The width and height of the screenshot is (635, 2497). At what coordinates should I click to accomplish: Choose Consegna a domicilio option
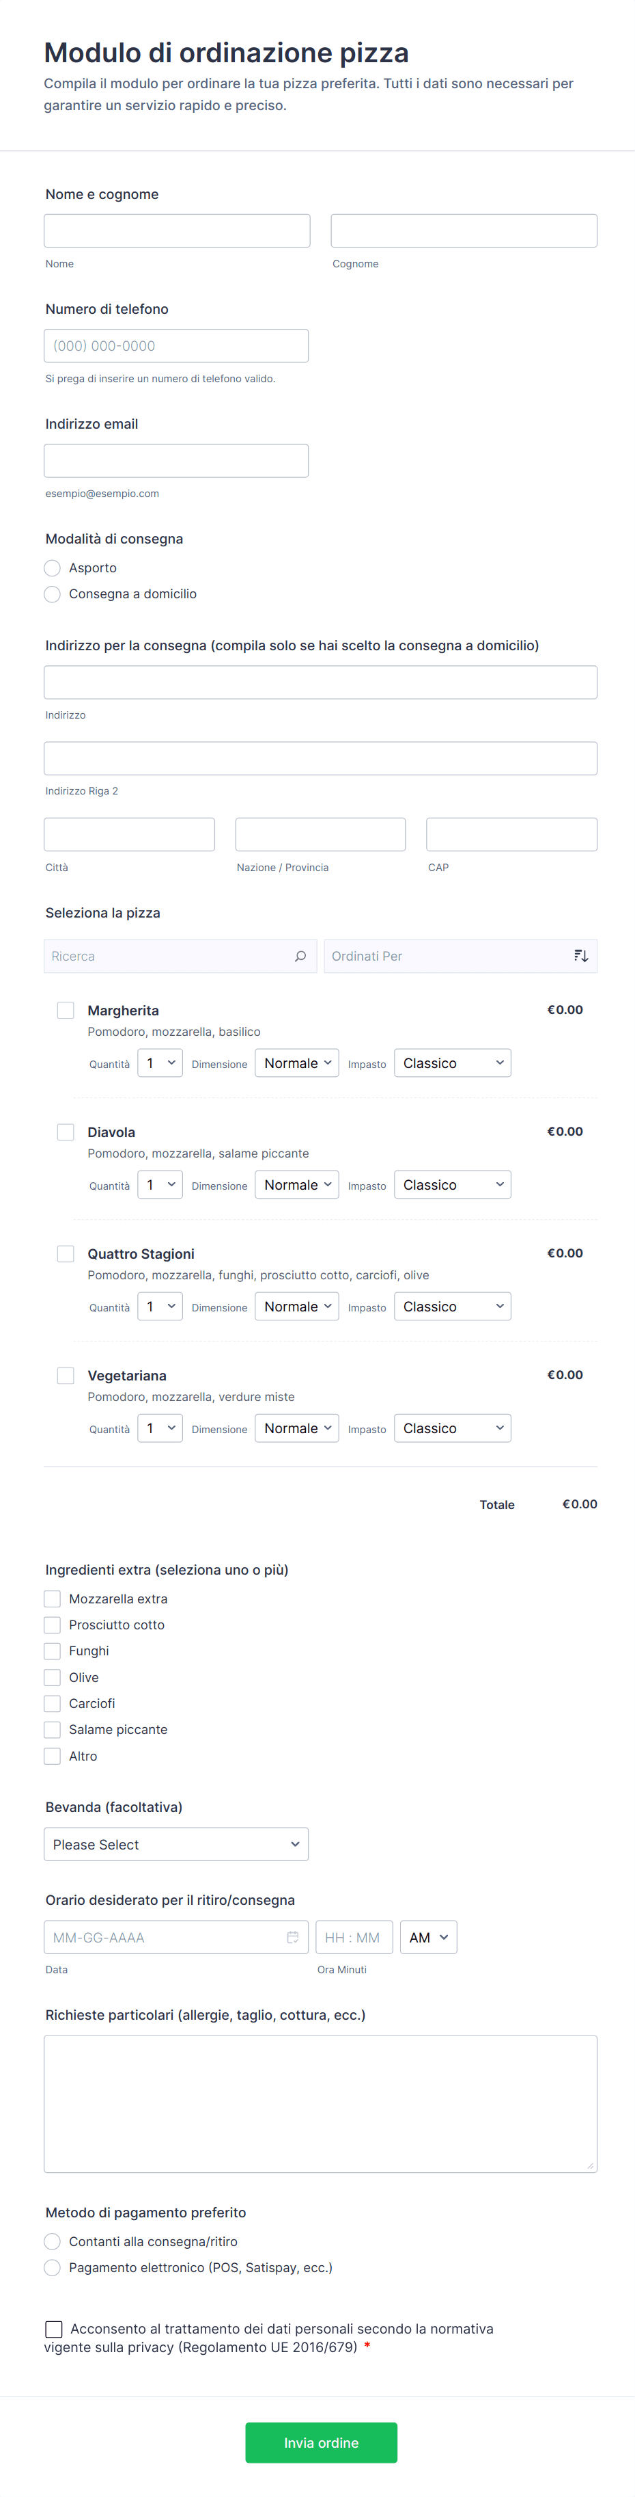pyautogui.click(x=53, y=594)
